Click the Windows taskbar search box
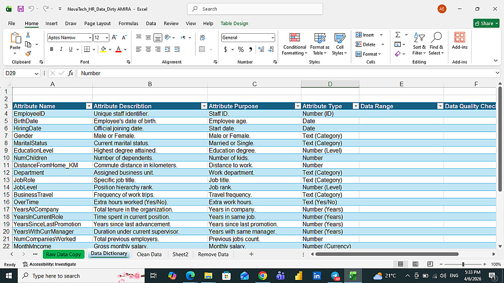Screen dimensions: 504x283 point(55,275)
